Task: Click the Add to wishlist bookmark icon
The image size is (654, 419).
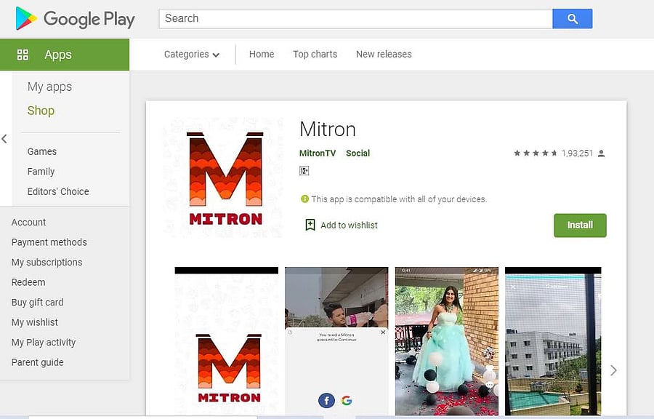Action: coord(310,225)
